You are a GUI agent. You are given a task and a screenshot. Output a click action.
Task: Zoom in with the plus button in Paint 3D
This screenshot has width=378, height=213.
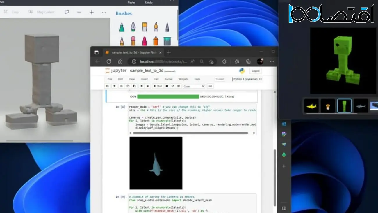point(92,12)
